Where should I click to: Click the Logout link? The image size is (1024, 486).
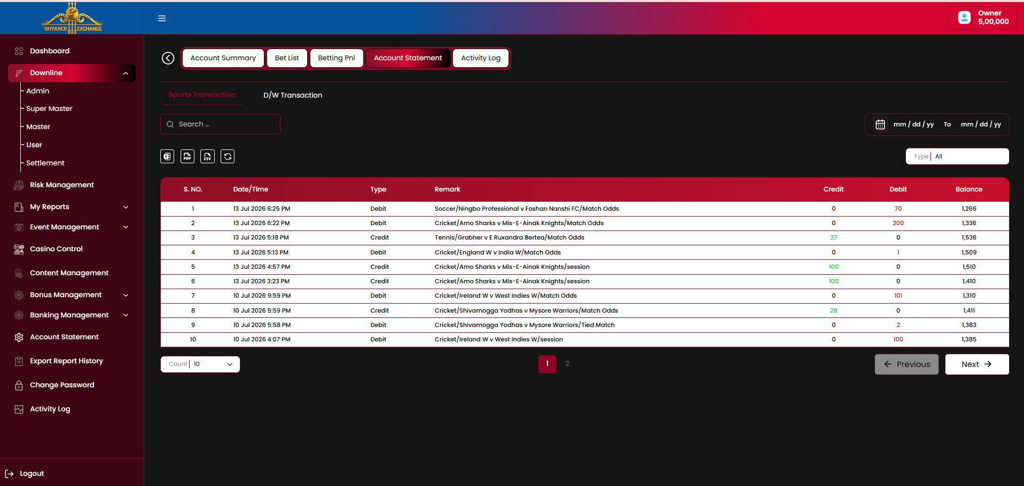[x=32, y=474]
